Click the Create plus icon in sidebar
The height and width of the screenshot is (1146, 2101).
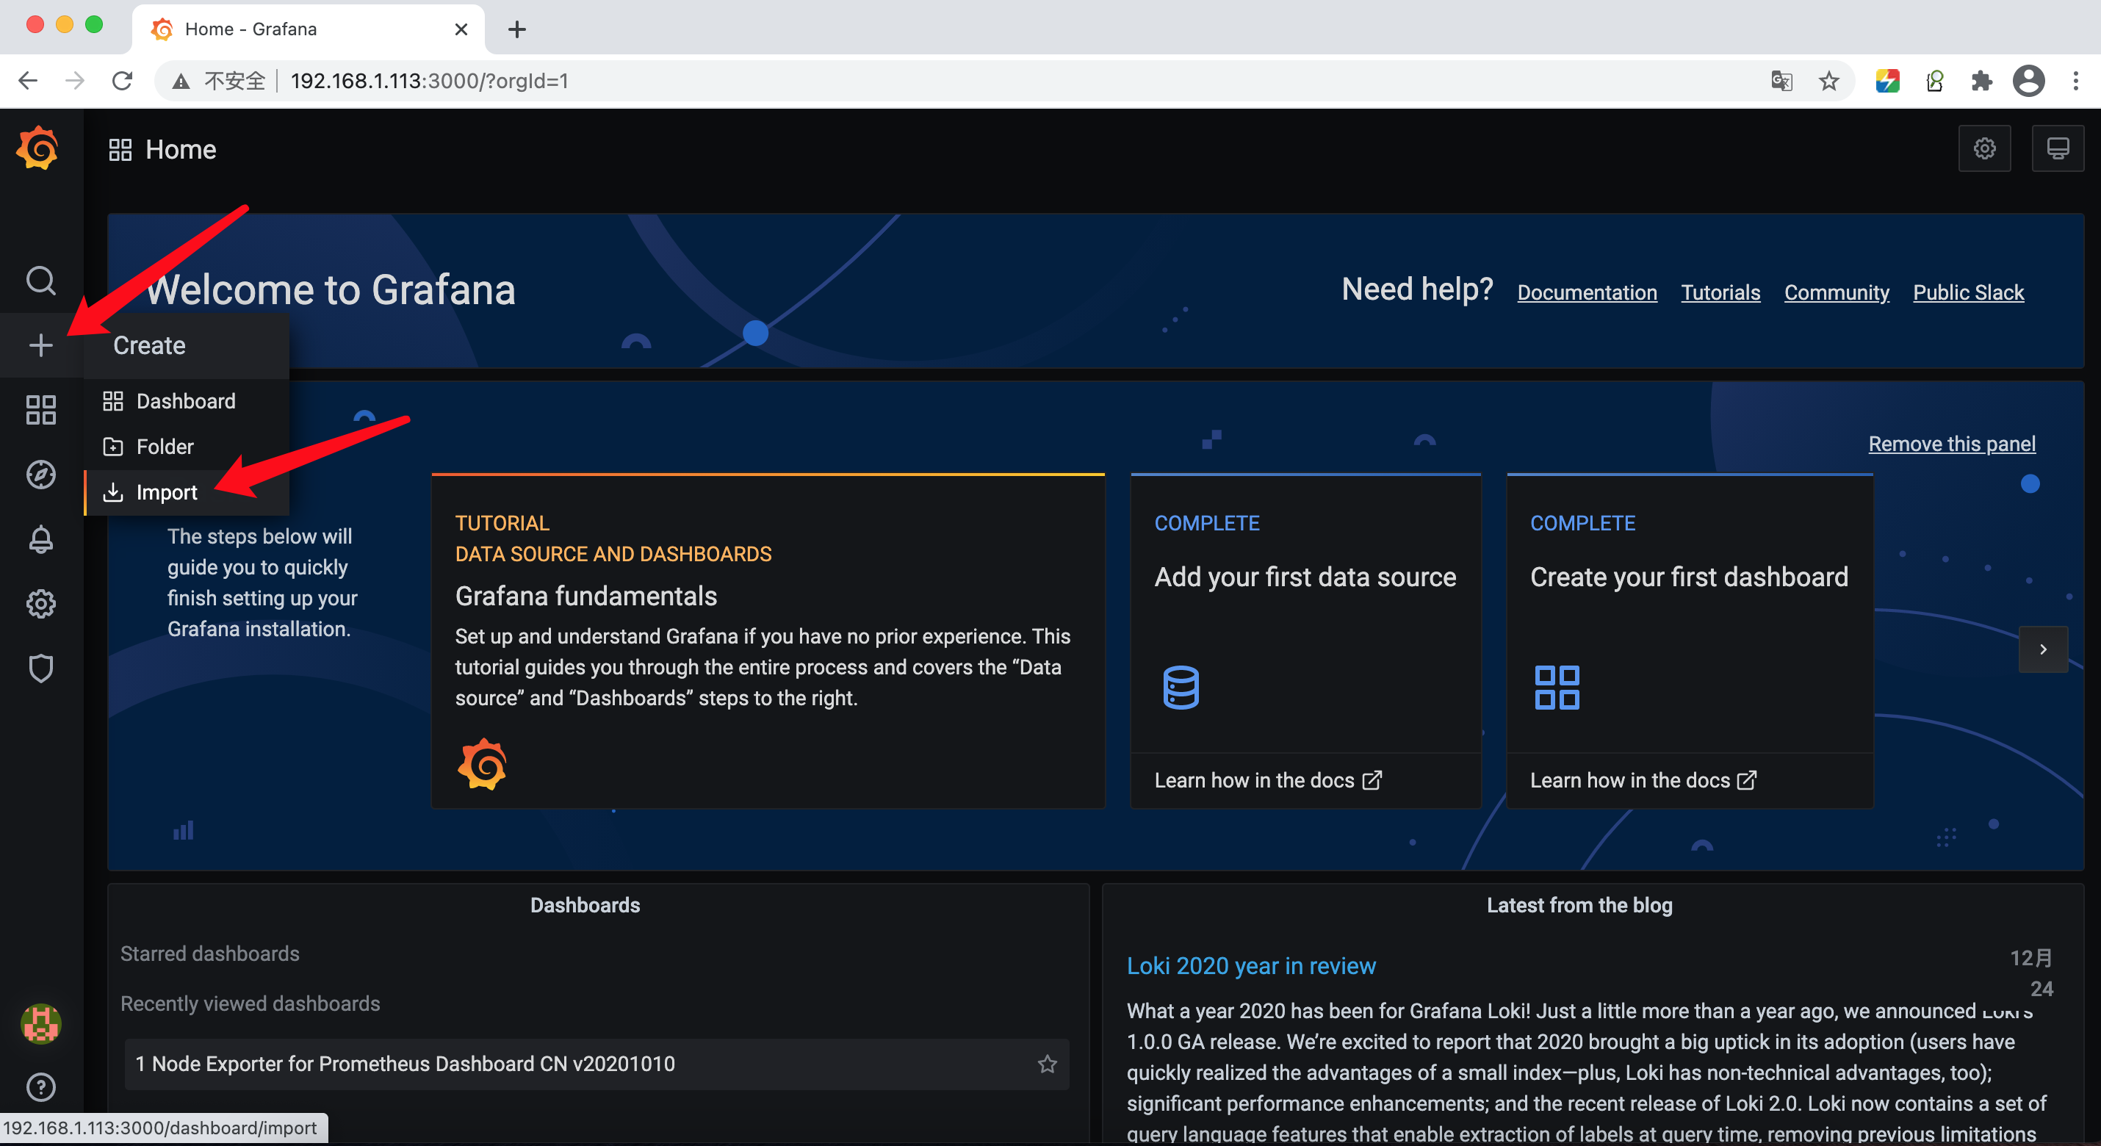click(x=41, y=345)
